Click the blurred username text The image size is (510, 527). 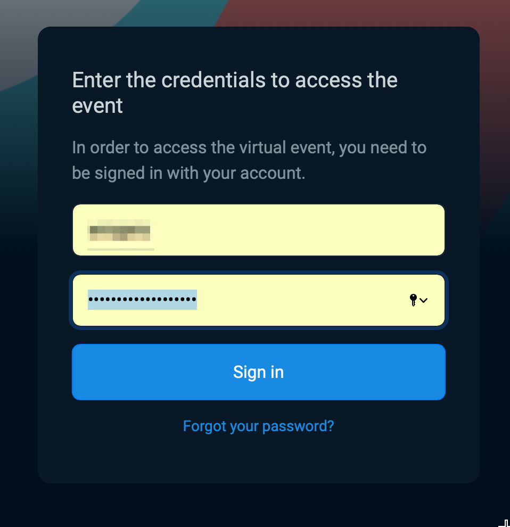coord(119,230)
